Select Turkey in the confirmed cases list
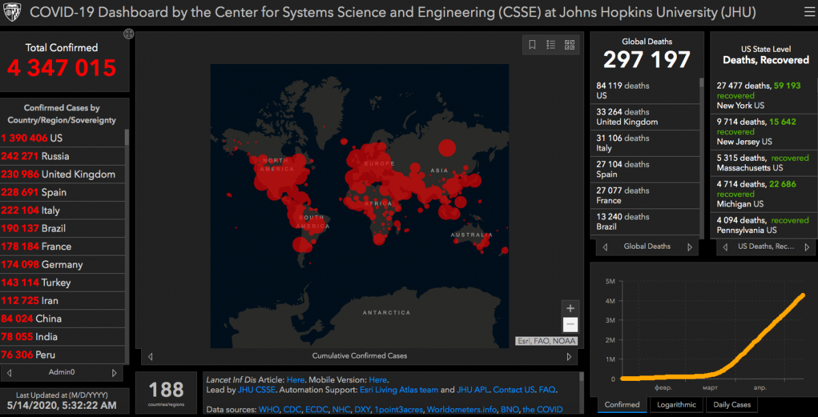Image resolution: width=818 pixels, height=417 pixels. coord(63,282)
